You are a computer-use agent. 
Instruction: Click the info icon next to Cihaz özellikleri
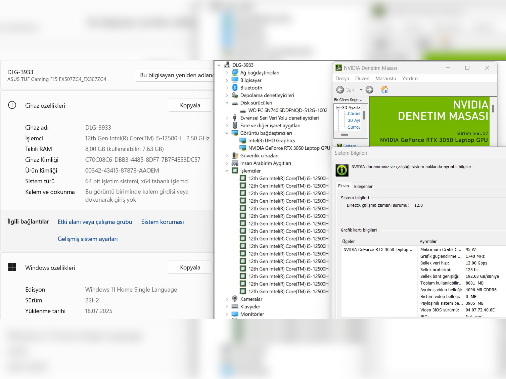click(12, 105)
